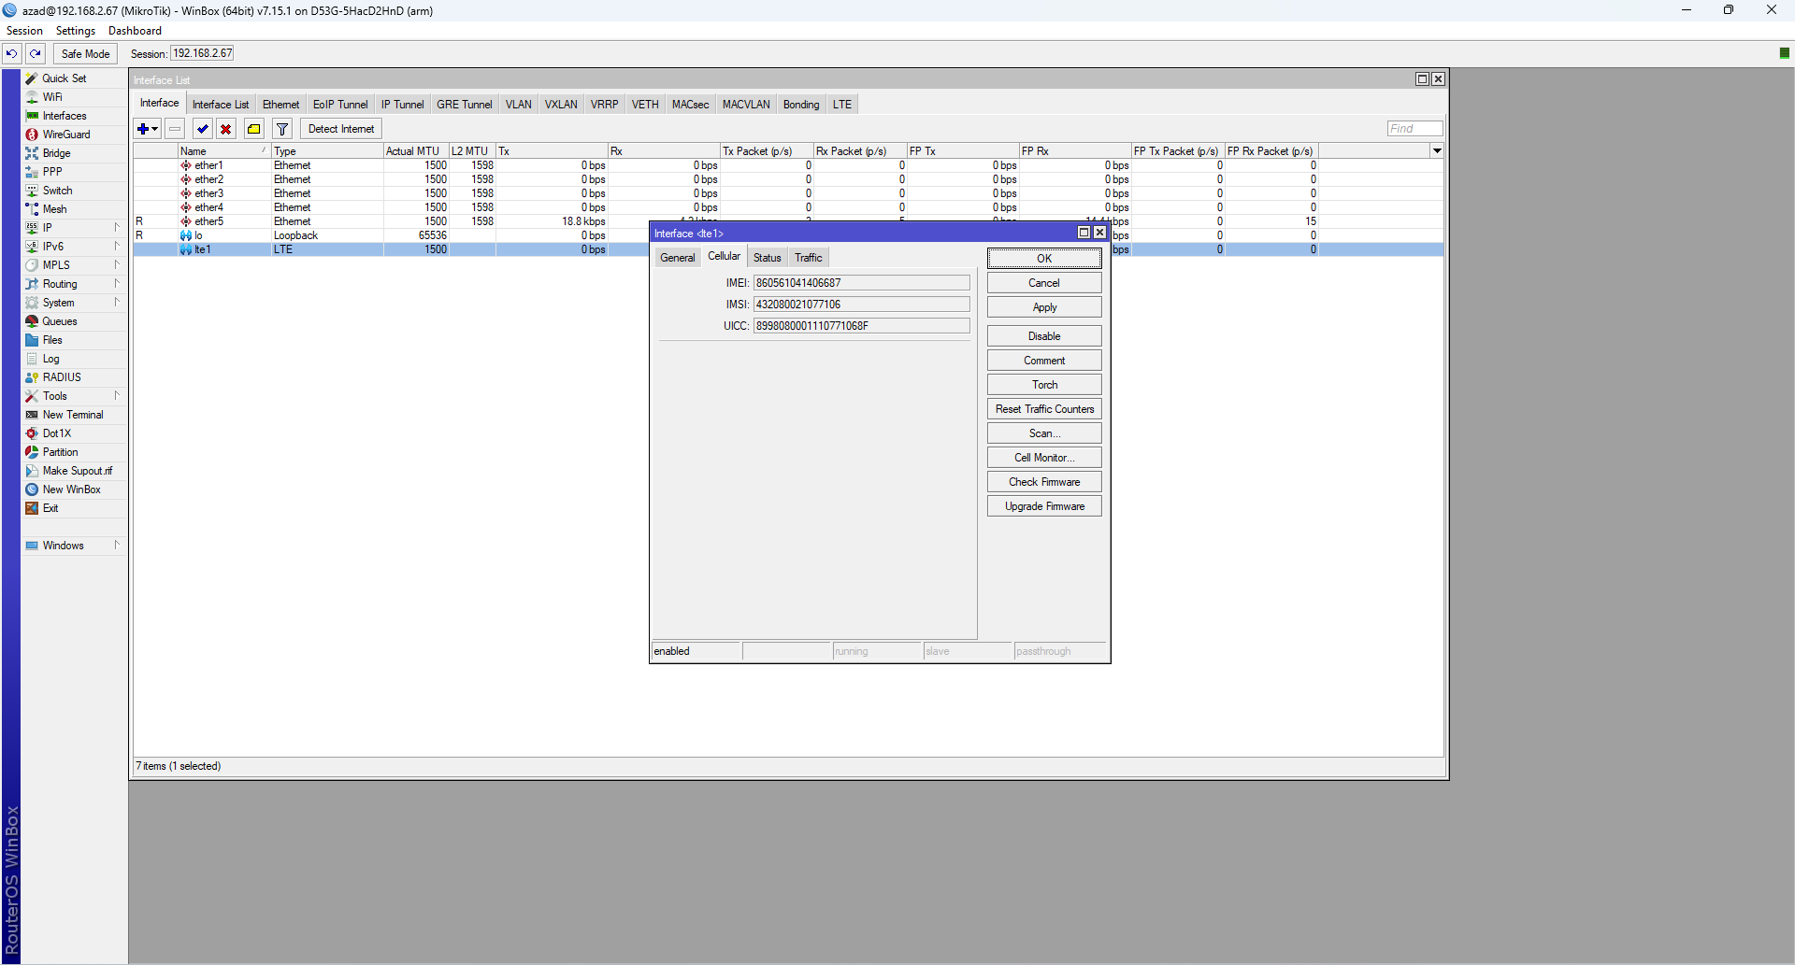Click the Apply button

(x=1044, y=307)
